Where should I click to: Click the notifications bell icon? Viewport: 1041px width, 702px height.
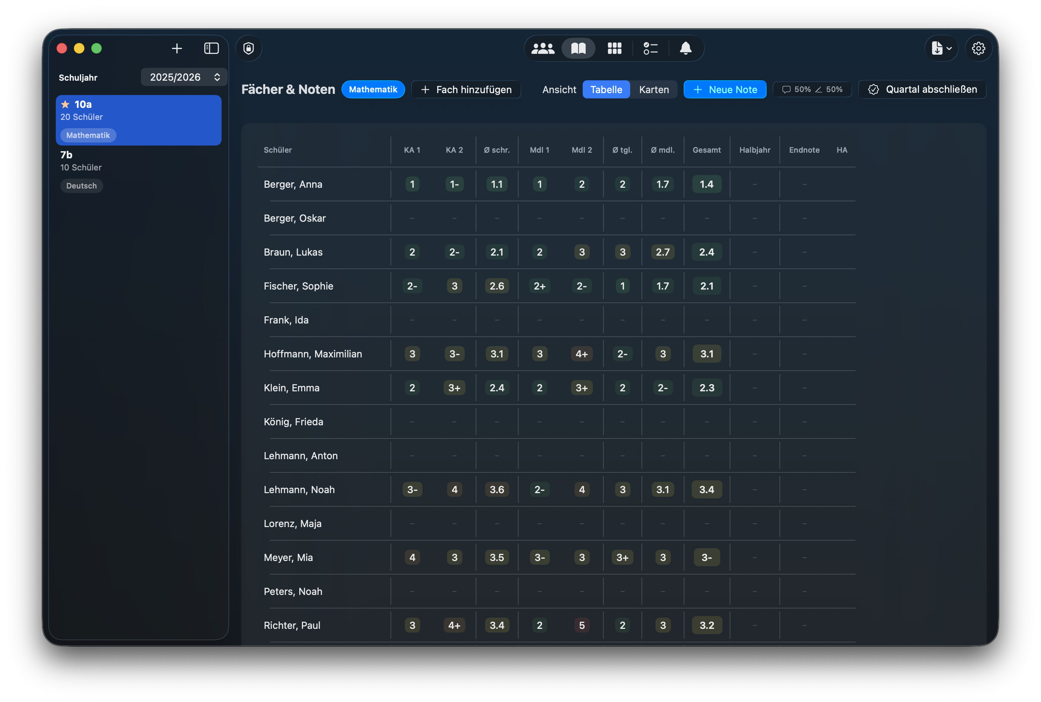pyautogui.click(x=686, y=48)
